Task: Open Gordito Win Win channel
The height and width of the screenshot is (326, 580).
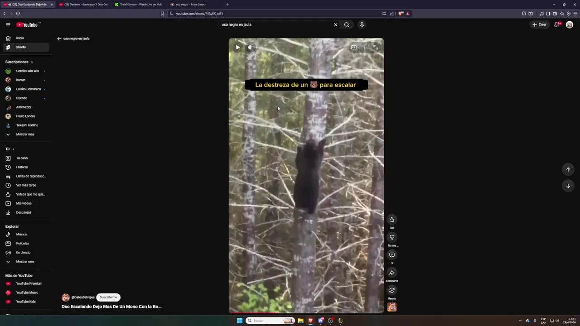Action: 25,71
